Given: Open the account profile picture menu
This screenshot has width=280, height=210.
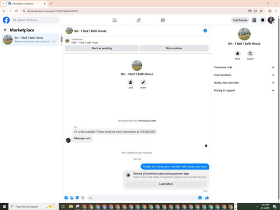Looking at the screenshot, I should click(x=271, y=20).
